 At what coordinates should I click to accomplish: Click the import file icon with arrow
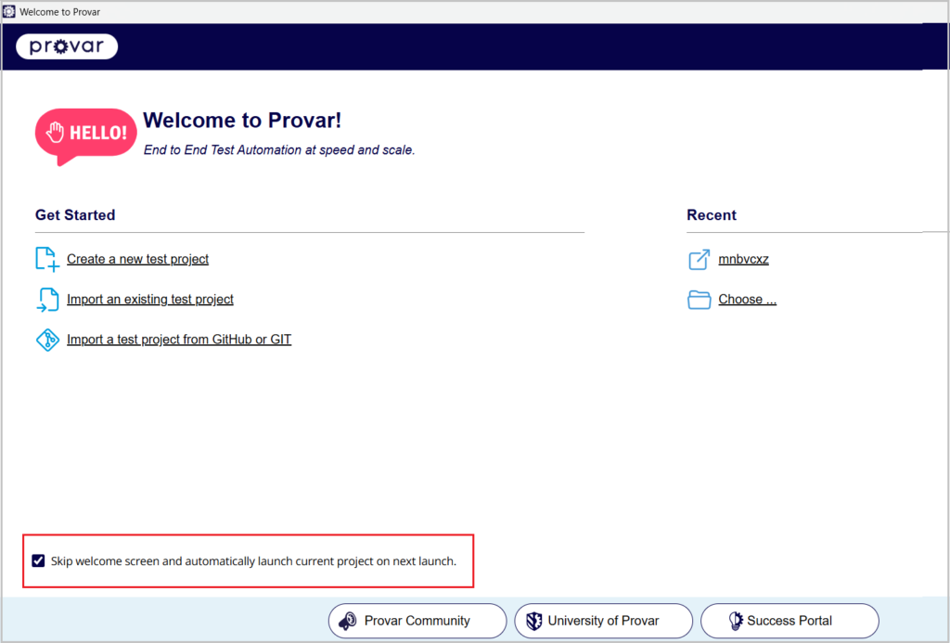(46, 299)
